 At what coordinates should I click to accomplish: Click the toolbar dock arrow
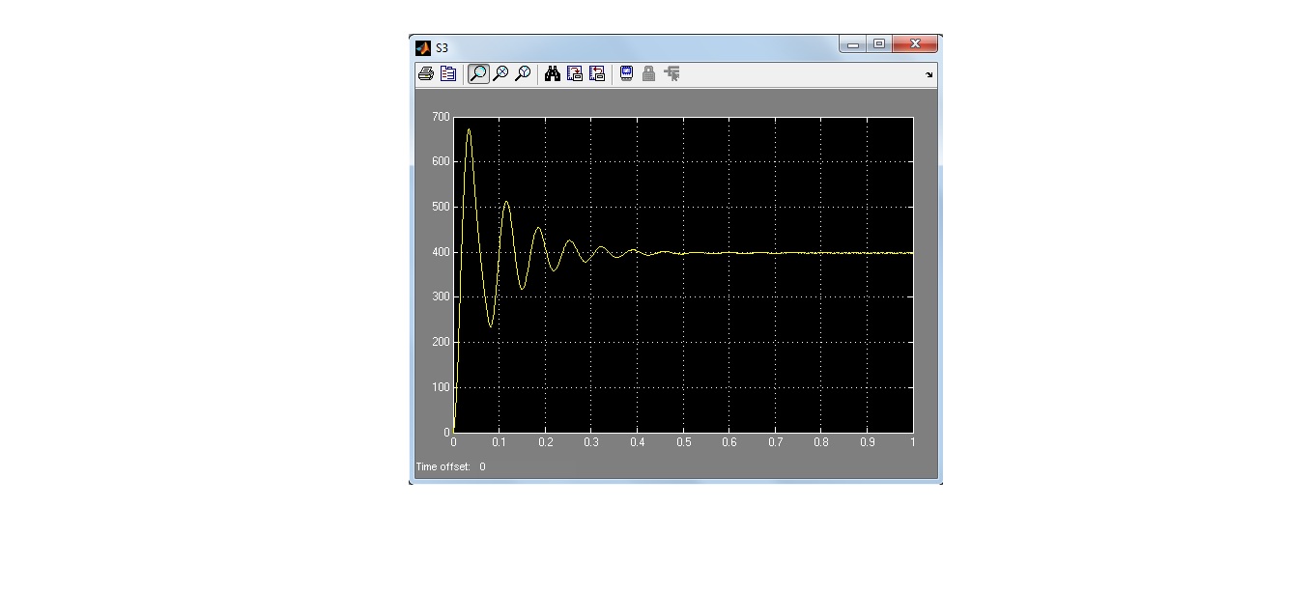pos(929,74)
